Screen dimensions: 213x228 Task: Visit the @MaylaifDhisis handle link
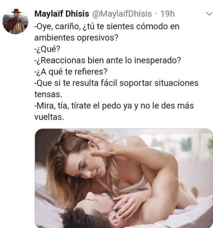[122, 14]
